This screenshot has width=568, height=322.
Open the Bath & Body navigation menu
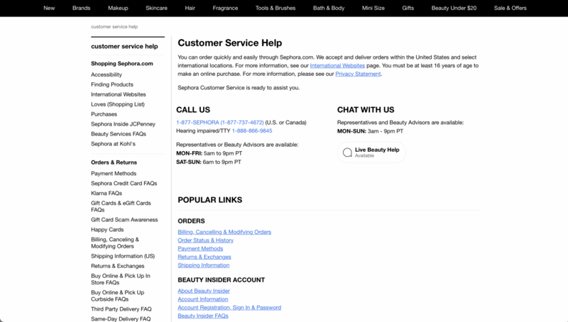(x=329, y=8)
